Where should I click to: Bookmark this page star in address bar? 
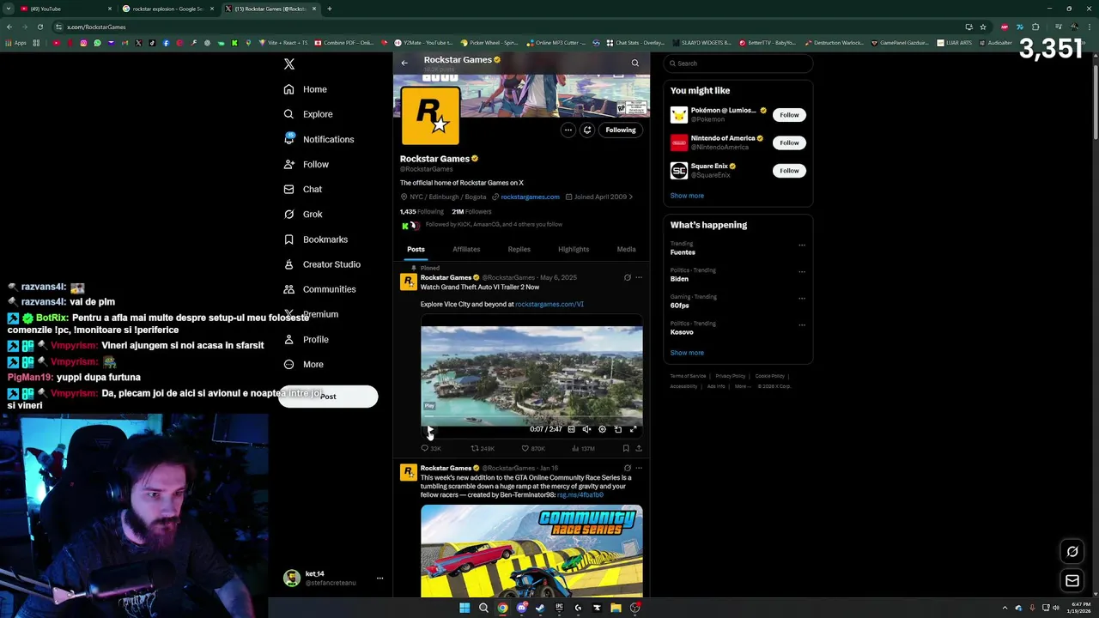983,27
